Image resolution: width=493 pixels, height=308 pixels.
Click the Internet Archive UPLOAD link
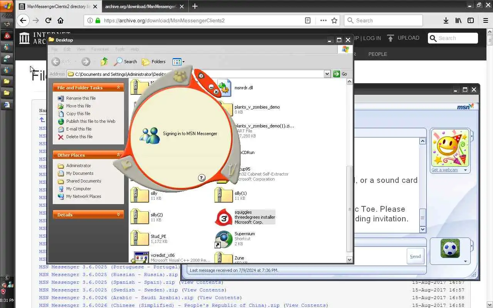tap(403, 38)
